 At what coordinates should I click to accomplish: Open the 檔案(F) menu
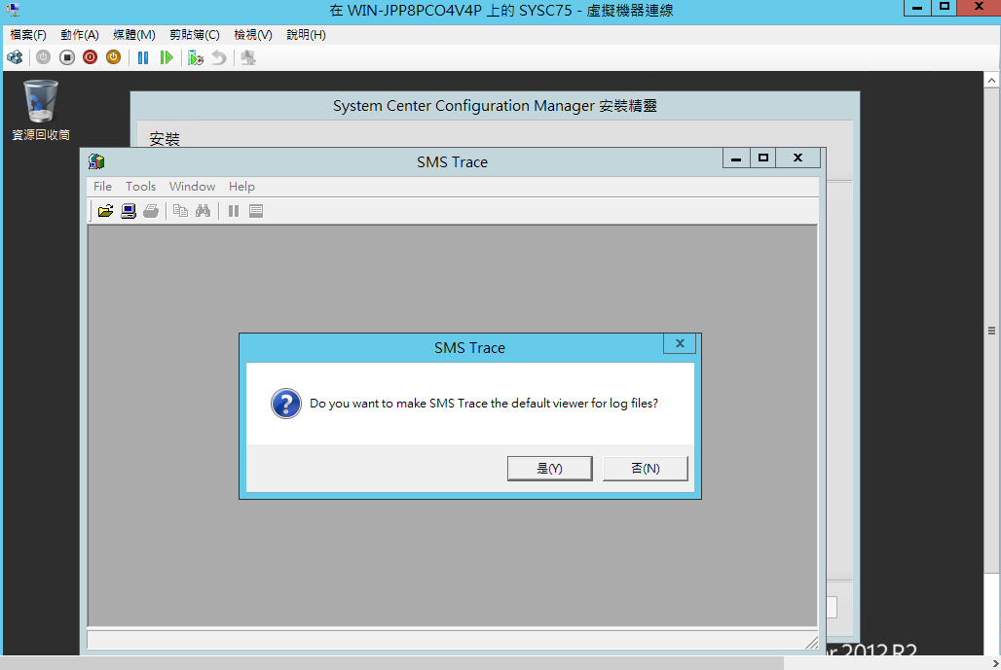pos(28,34)
